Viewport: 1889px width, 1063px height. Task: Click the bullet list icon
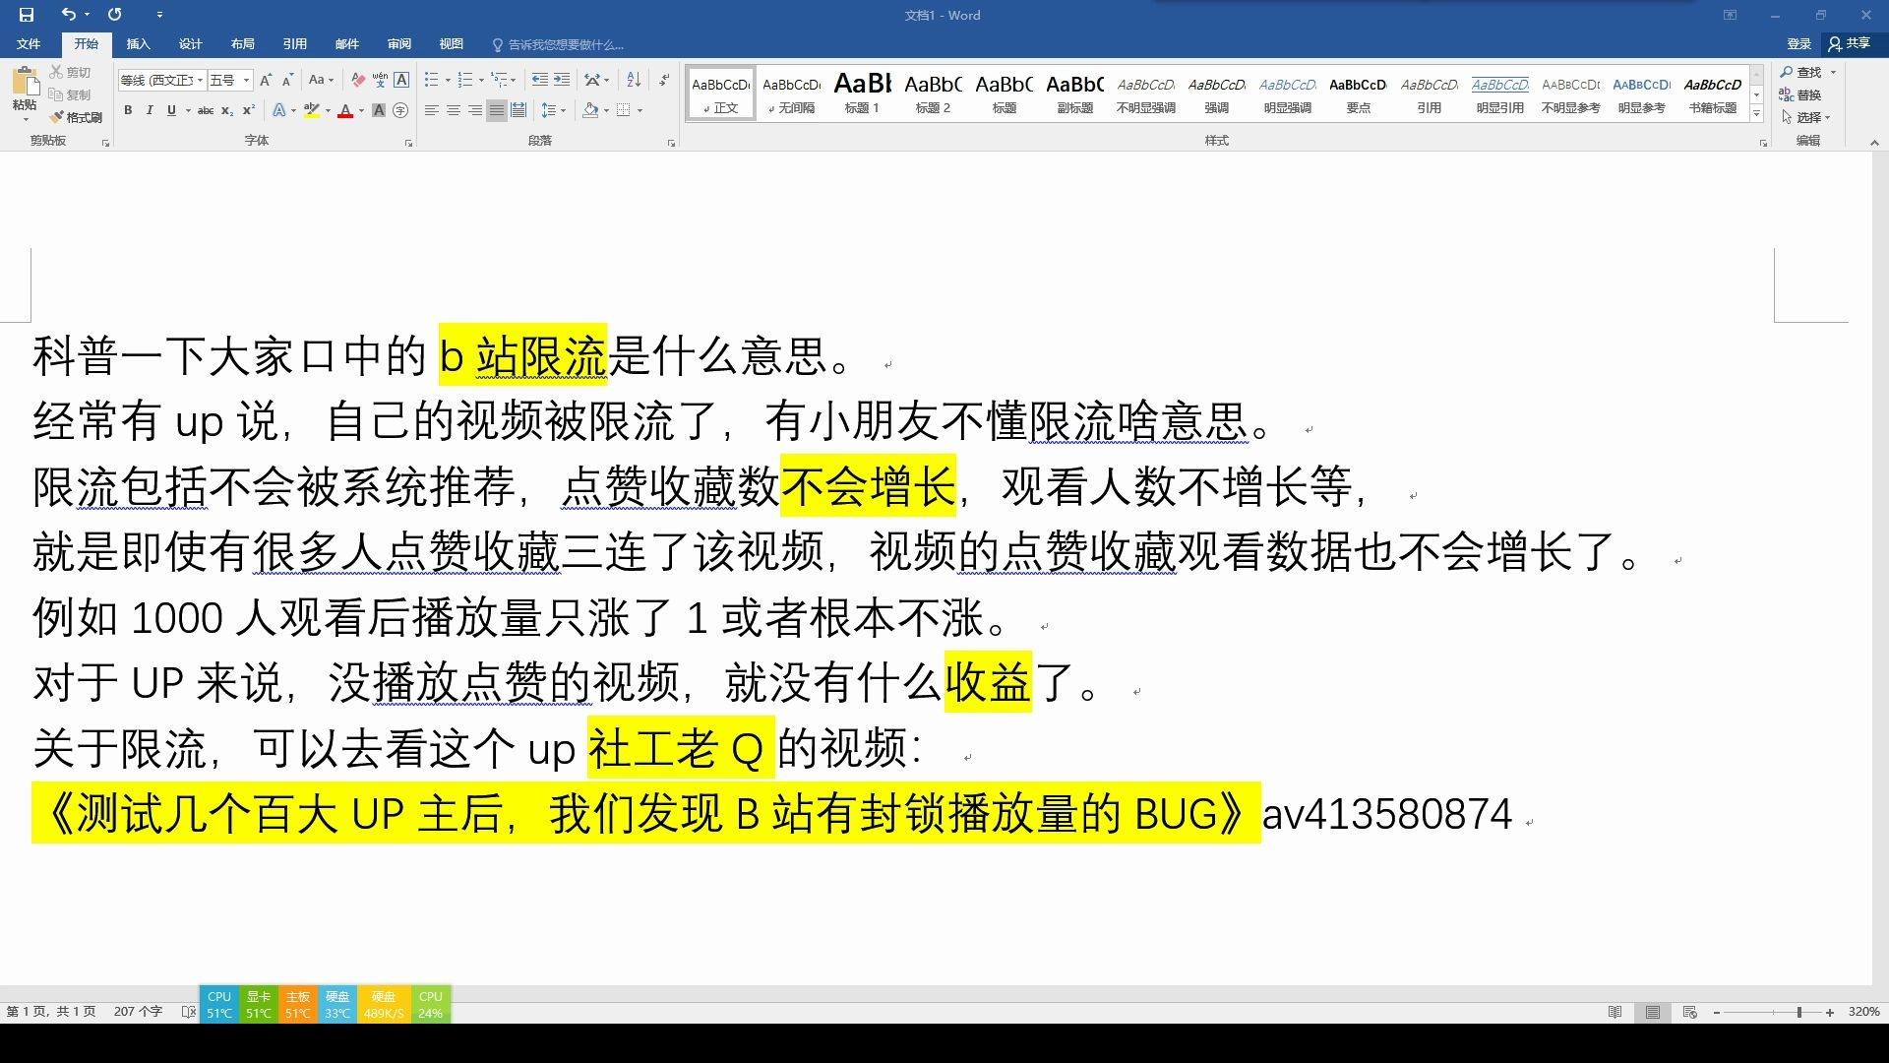[x=431, y=80]
